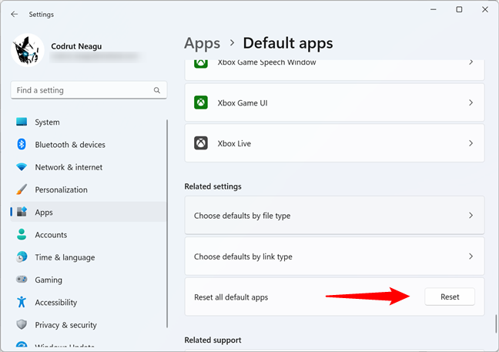
Task: Click the Accessibility figure icon
Action: (x=22, y=303)
